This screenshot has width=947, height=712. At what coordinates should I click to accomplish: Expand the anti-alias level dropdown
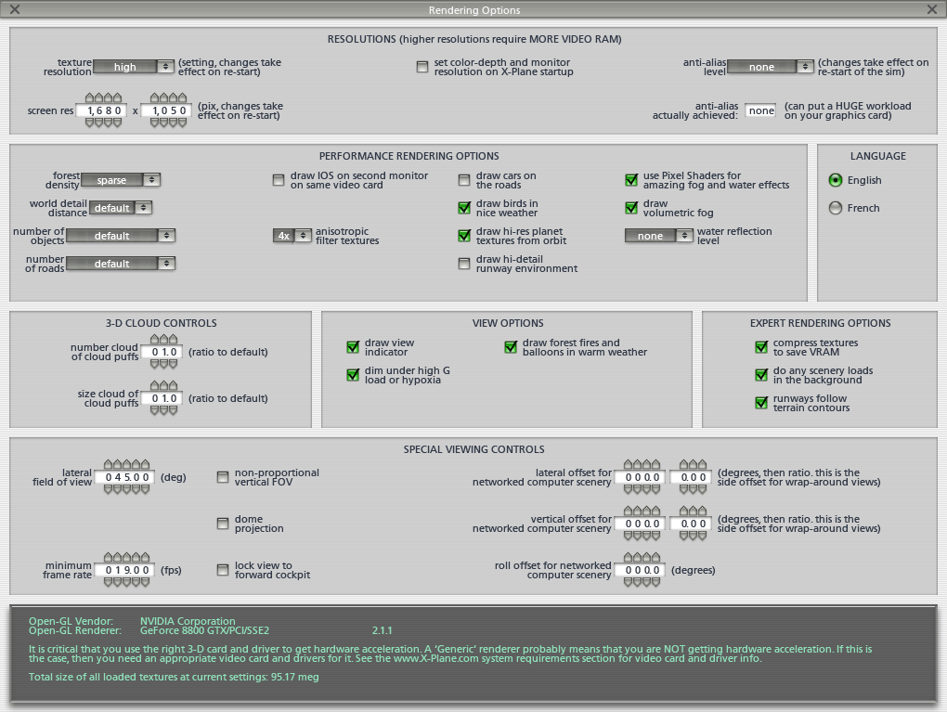(x=770, y=67)
